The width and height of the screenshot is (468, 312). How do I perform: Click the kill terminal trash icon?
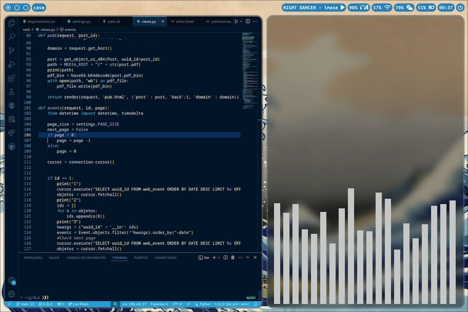pos(233,257)
